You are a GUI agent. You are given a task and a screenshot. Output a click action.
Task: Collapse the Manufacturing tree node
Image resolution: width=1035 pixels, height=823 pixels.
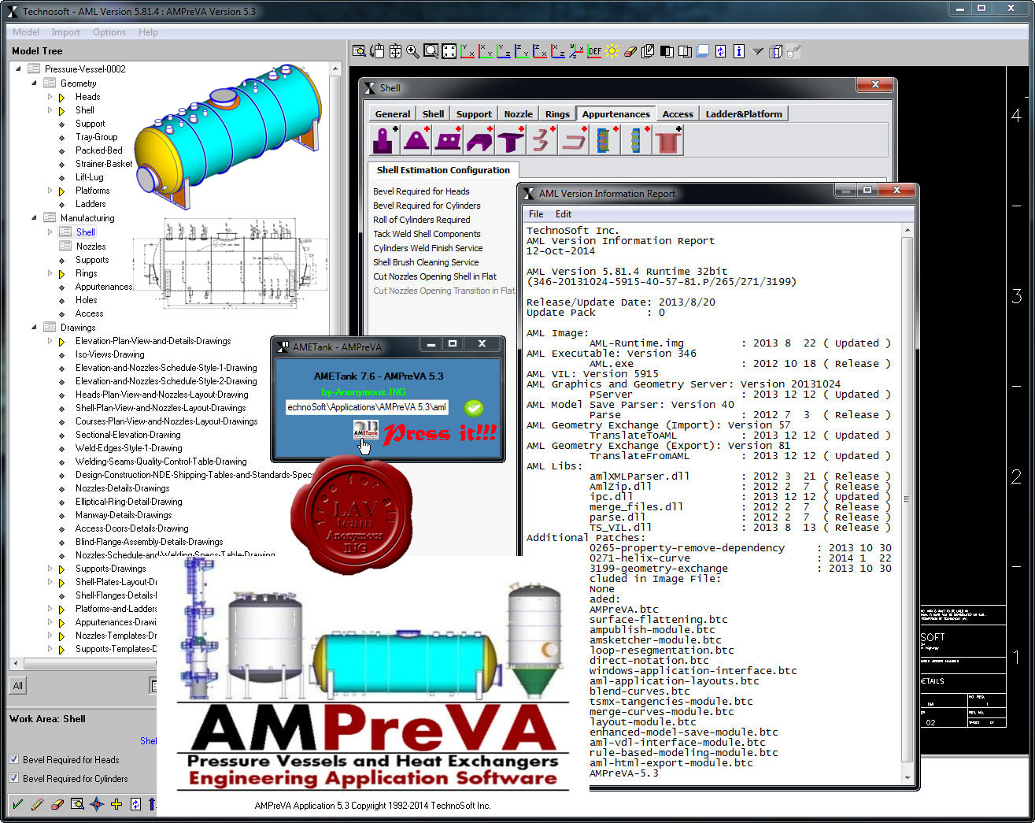pyautogui.click(x=34, y=217)
